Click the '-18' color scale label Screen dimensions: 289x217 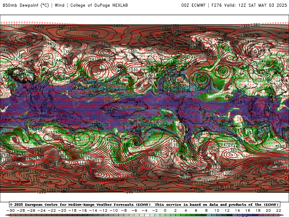73,210
